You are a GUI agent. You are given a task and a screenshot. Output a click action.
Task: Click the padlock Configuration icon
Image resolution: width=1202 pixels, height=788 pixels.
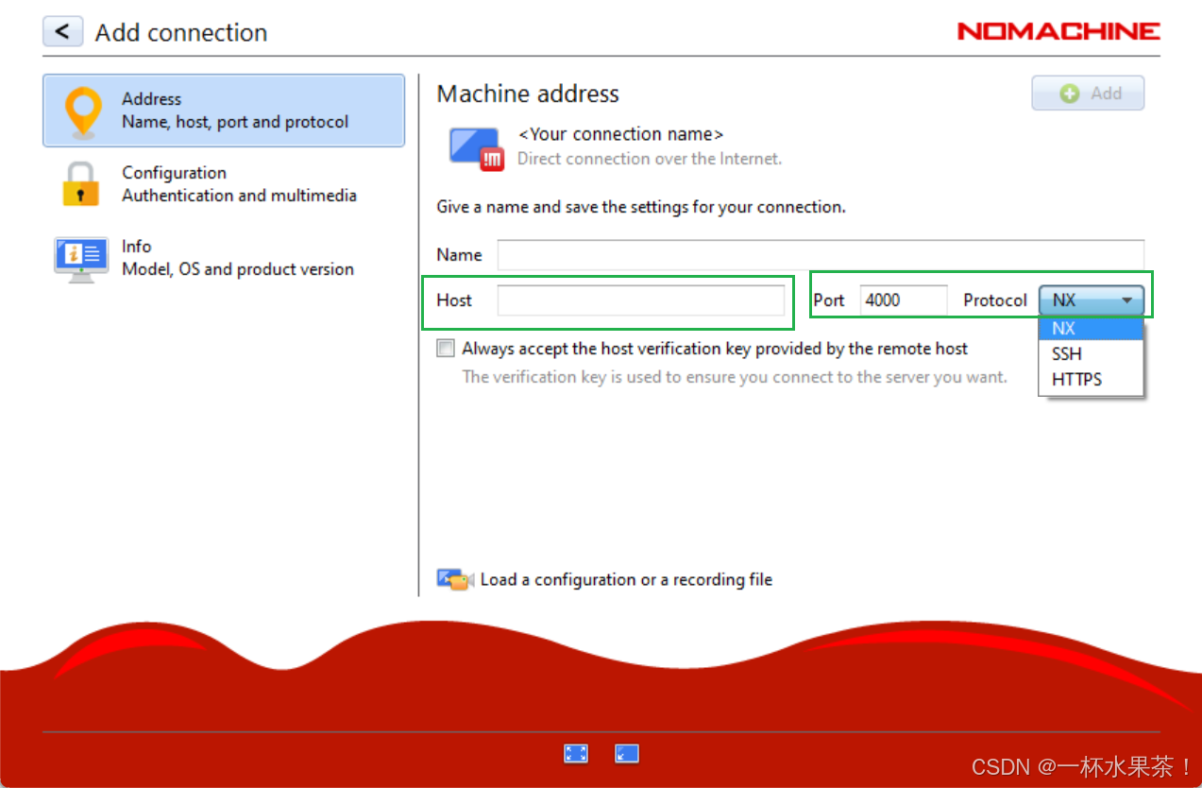(81, 184)
